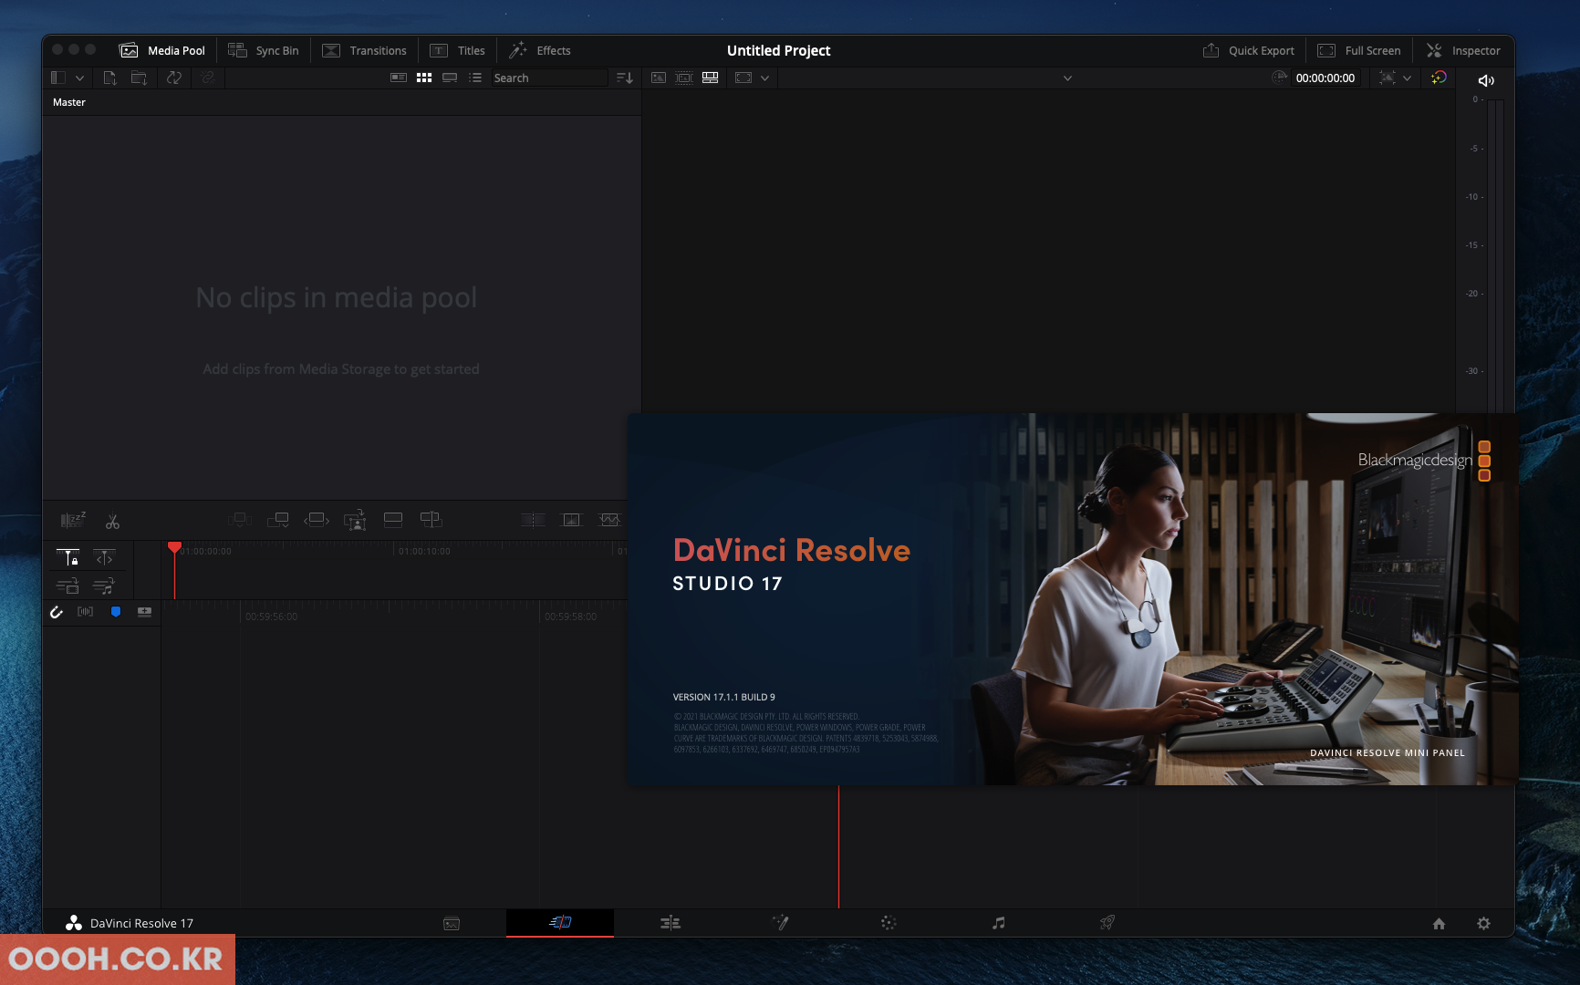The width and height of the screenshot is (1580, 985).
Task: Open the media pool sort order menu
Action: 625,78
